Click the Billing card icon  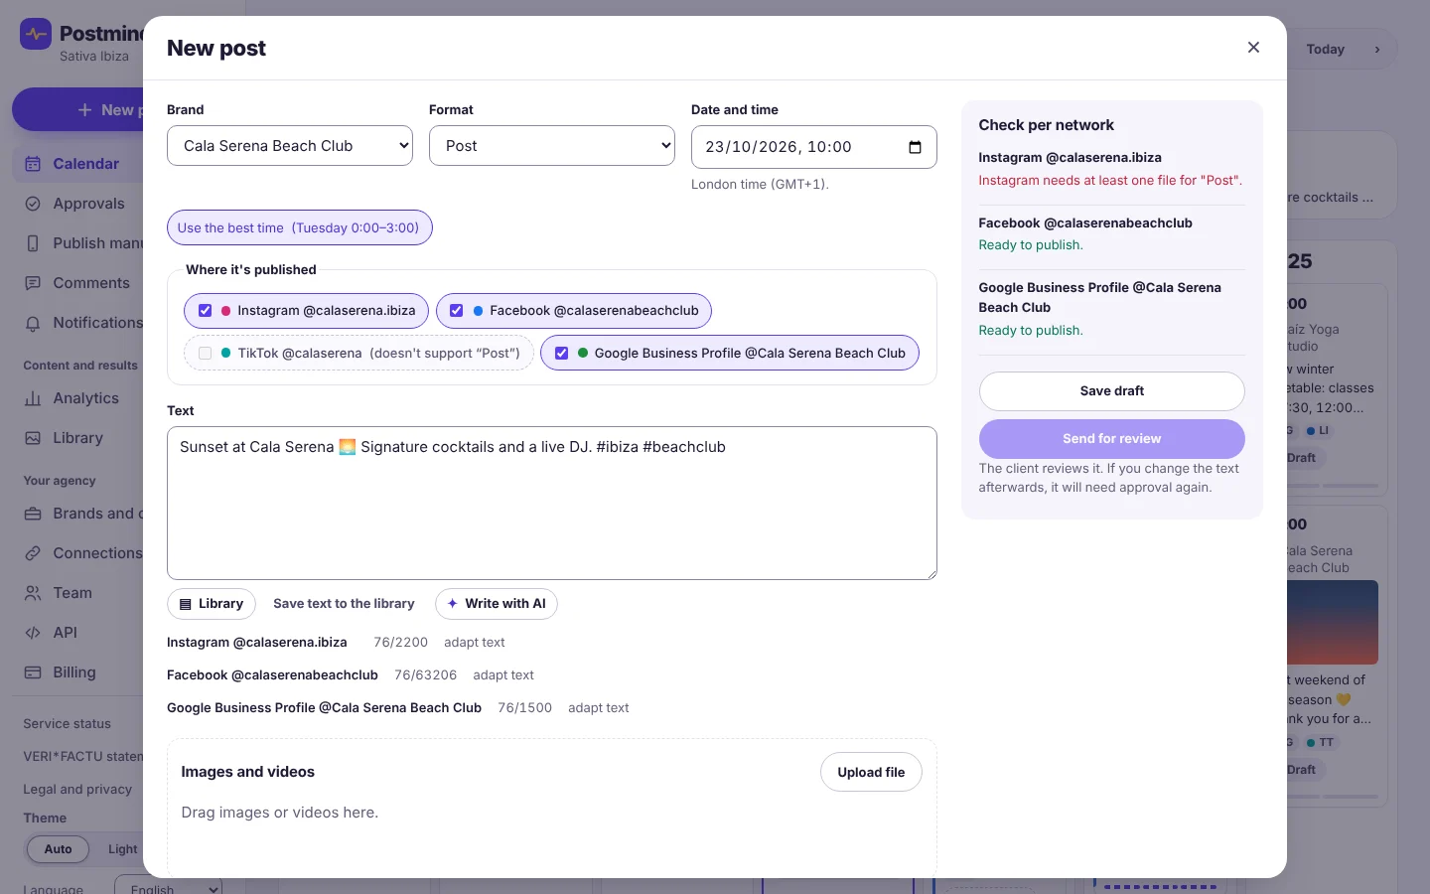coord(33,672)
